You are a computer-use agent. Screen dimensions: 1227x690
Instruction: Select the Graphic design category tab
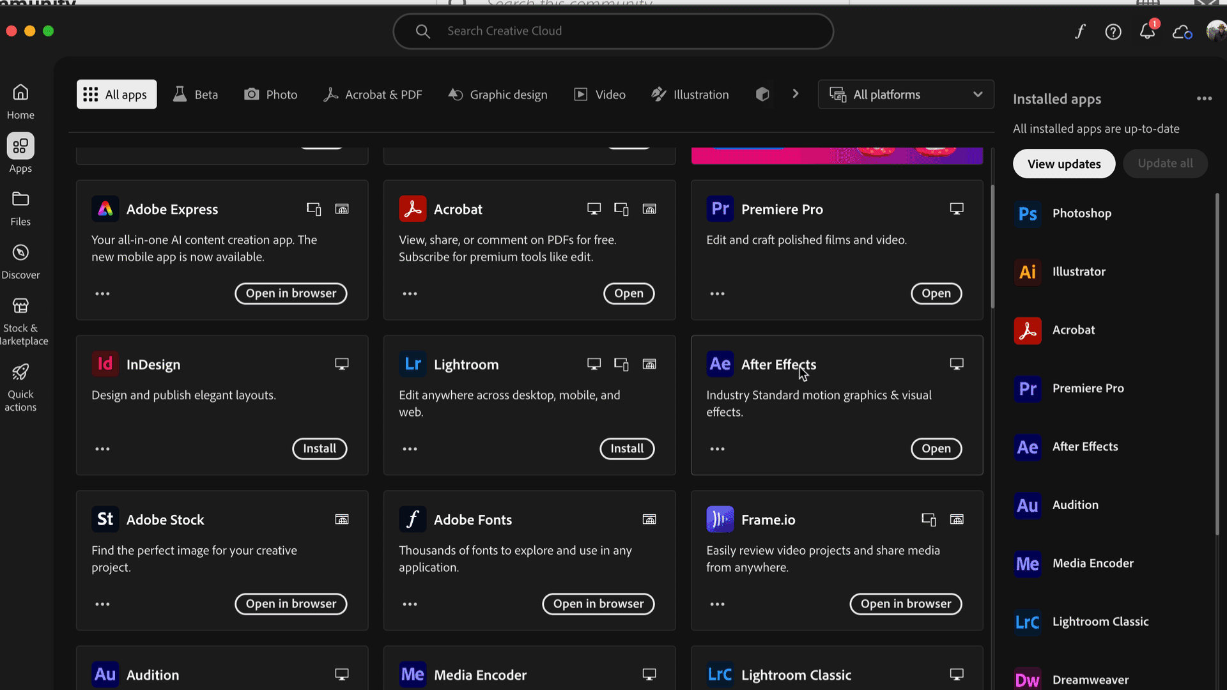pos(498,95)
